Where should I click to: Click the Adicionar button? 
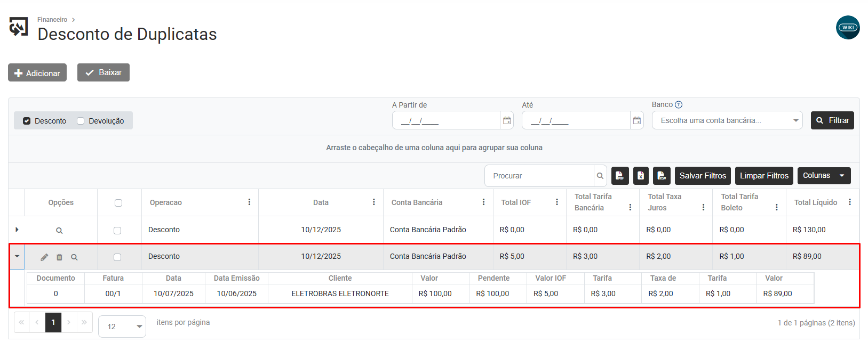[x=37, y=73]
